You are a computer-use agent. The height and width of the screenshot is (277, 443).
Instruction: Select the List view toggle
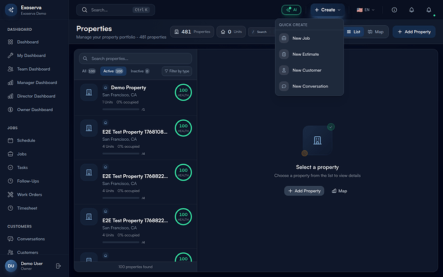click(x=353, y=31)
